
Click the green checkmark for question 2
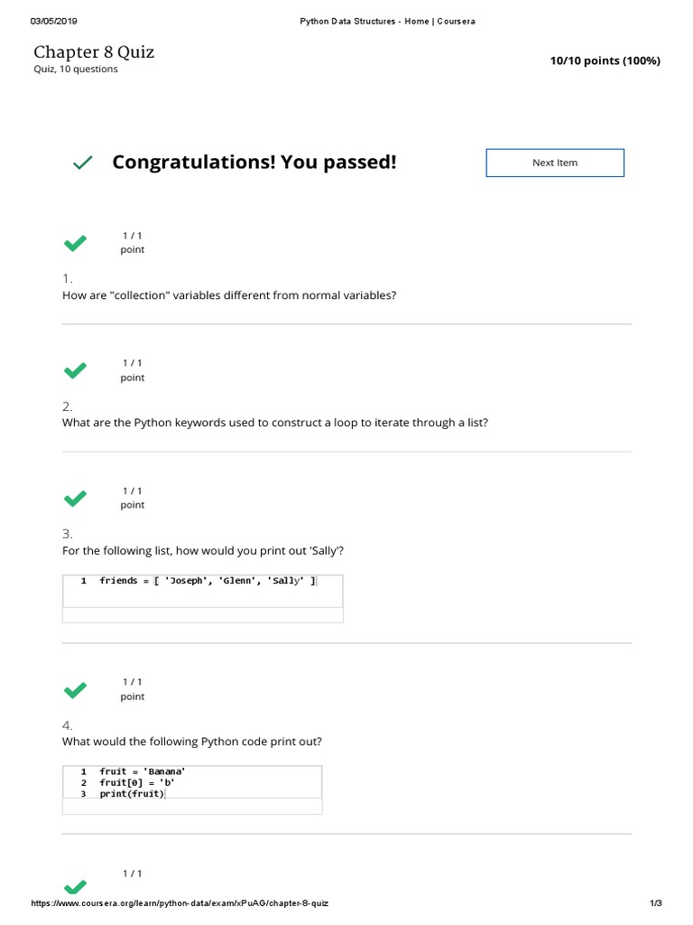(75, 370)
